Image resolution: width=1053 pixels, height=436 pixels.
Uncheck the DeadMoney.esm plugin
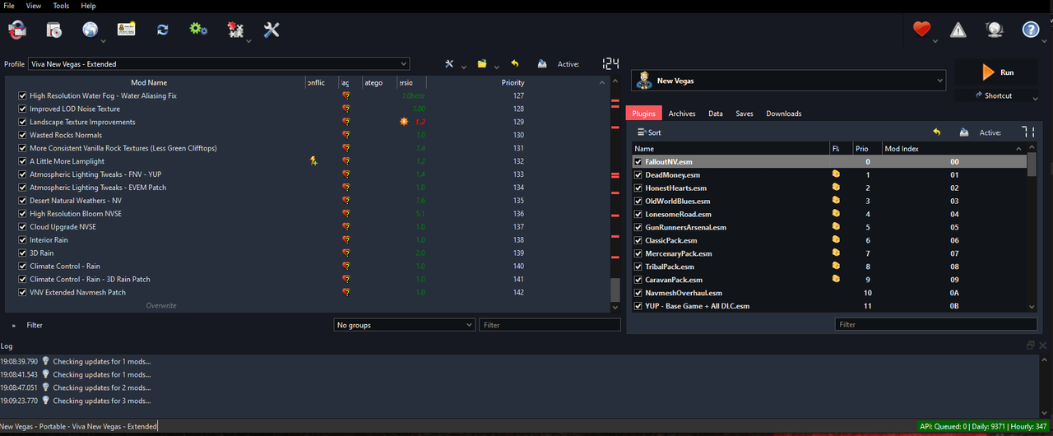tap(638, 175)
